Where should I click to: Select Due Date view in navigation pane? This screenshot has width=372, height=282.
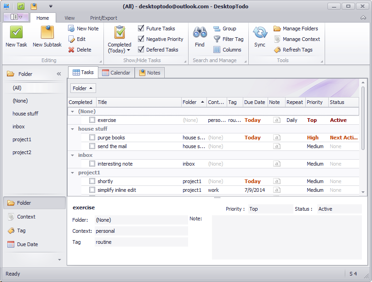[34, 244]
